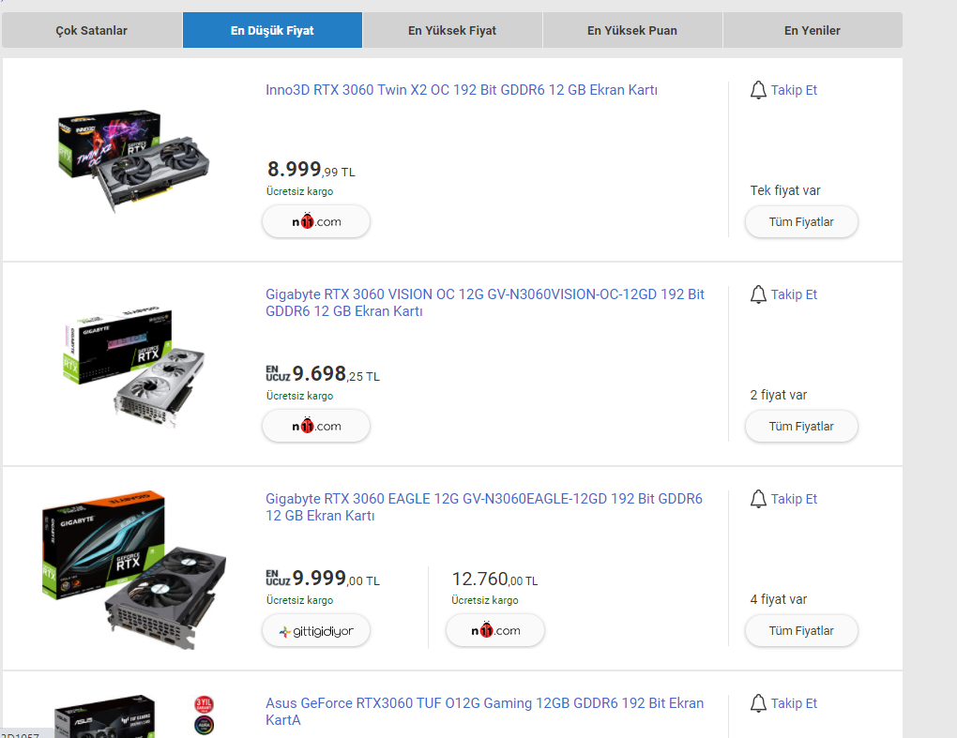Follow Gigabyte EAGLE card via Takip Et text
Viewport: 957px width, 738px height.
coord(794,499)
